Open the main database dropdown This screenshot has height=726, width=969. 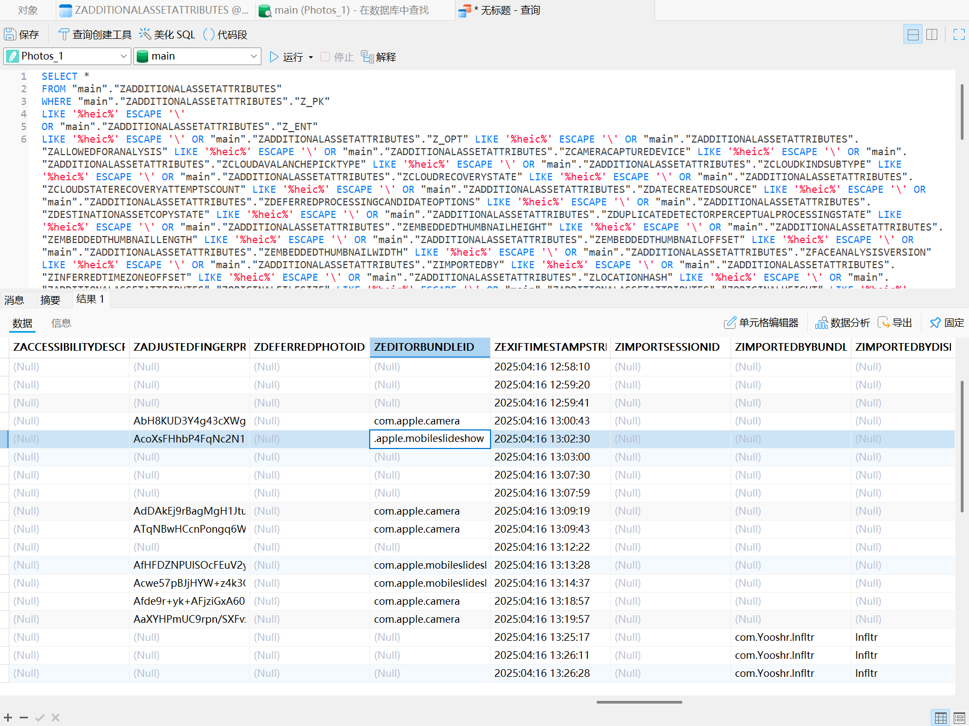pyautogui.click(x=197, y=56)
